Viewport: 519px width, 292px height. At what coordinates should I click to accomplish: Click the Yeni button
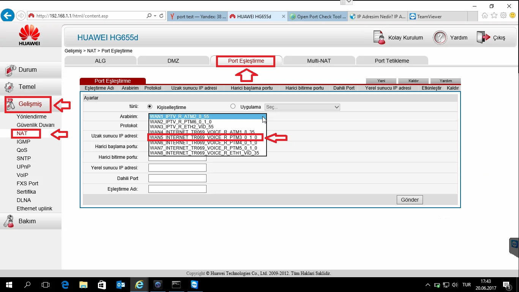click(x=381, y=81)
